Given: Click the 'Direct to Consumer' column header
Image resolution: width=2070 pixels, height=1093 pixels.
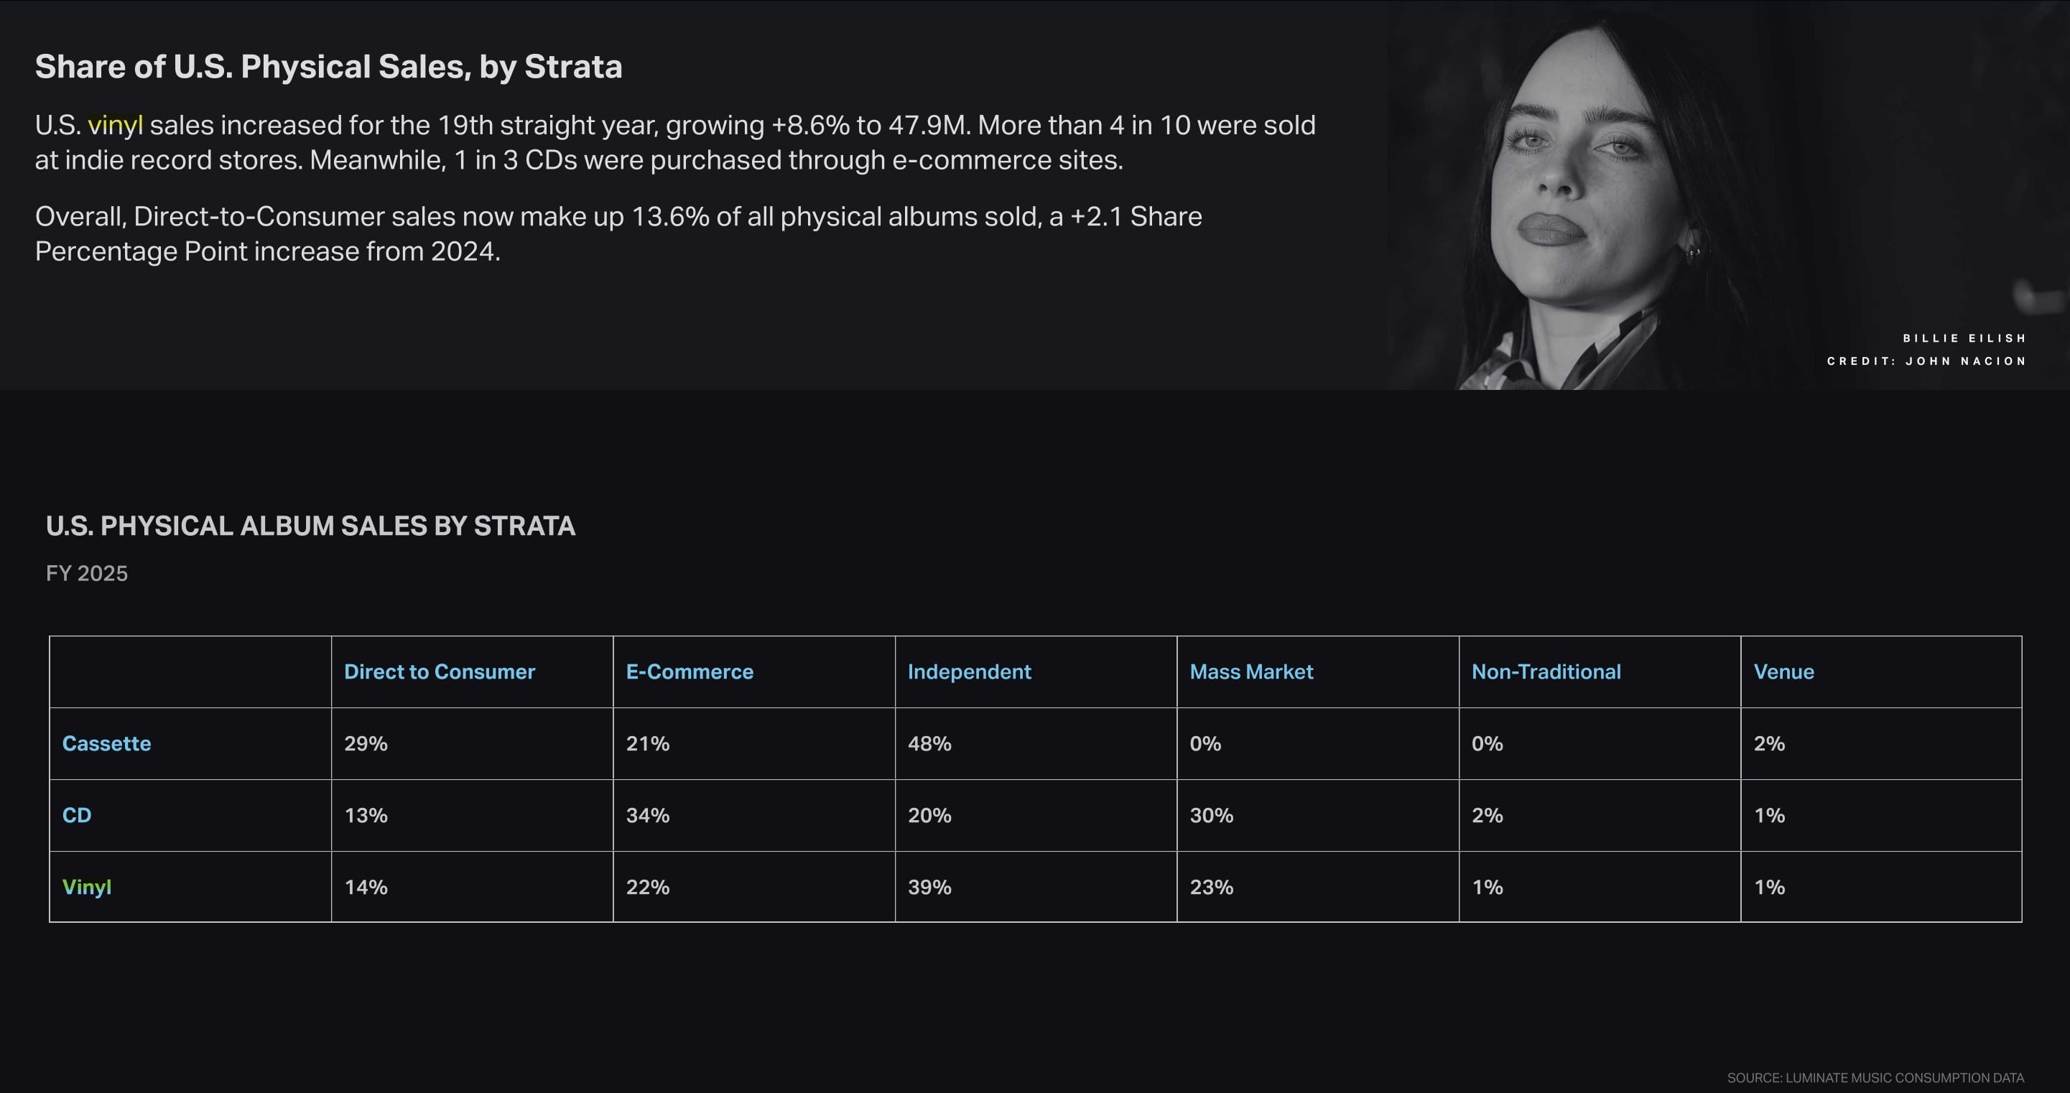Looking at the screenshot, I should click(439, 672).
